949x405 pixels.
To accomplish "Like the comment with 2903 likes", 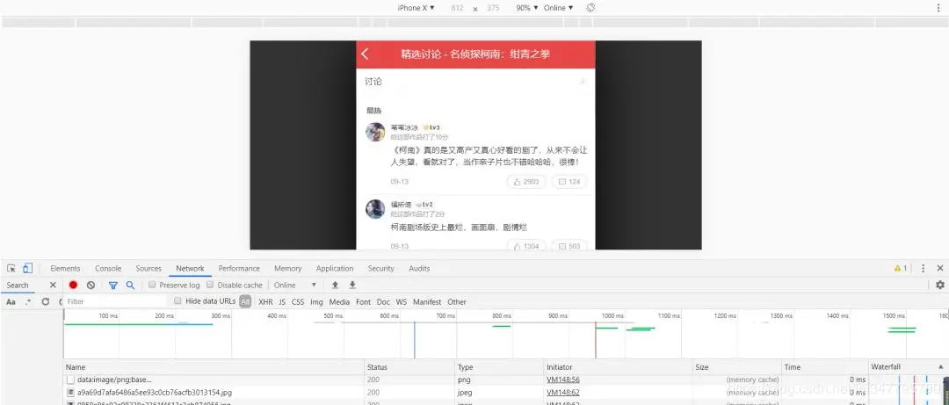I will click(x=526, y=182).
